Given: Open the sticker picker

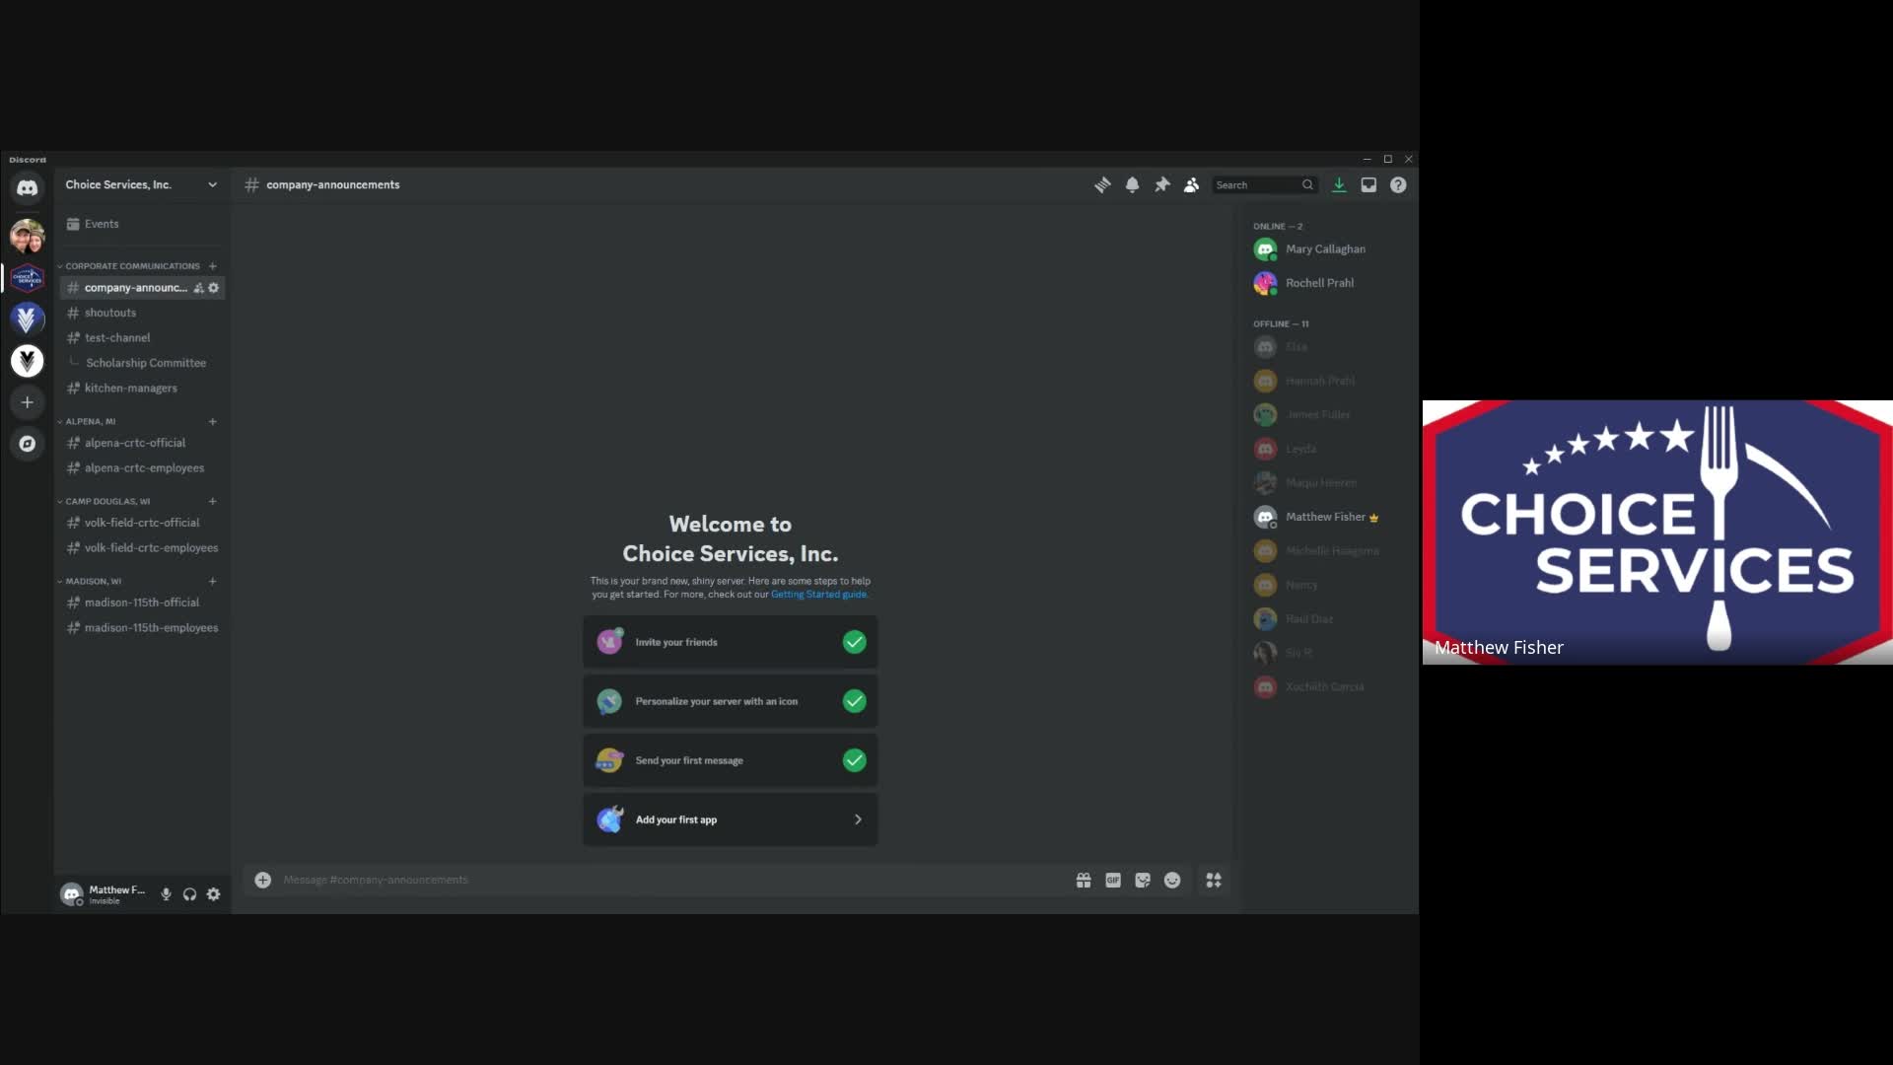Looking at the screenshot, I should click(1143, 880).
